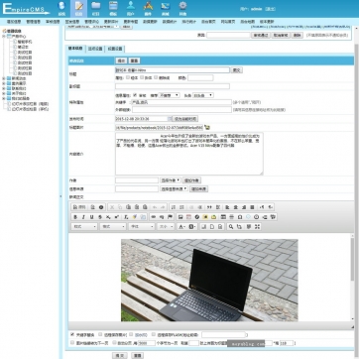
Task: Switch to the 基本信息 tab
Action: [x=75, y=49]
